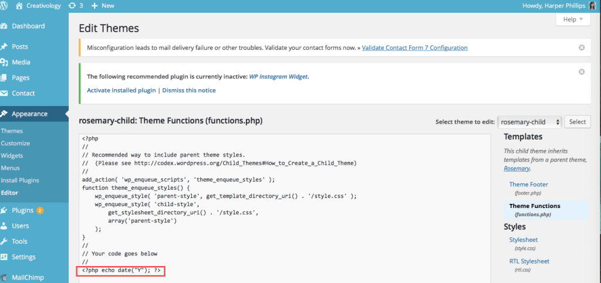Click the Pages icon
This screenshot has width=601, height=283.
(4, 77)
